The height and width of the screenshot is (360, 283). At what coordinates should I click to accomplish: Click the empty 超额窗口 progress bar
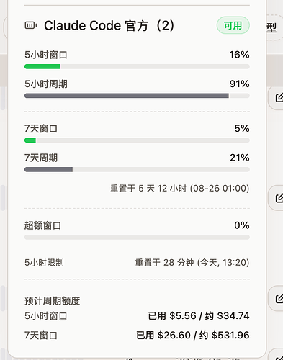click(x=137, y=238)
